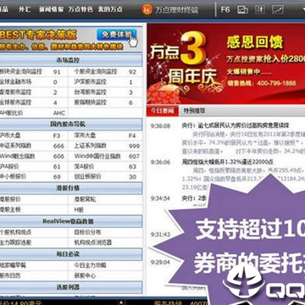305x305 pixels.
Task: Open 个股机构观点 entry
Action: point(15,232)
